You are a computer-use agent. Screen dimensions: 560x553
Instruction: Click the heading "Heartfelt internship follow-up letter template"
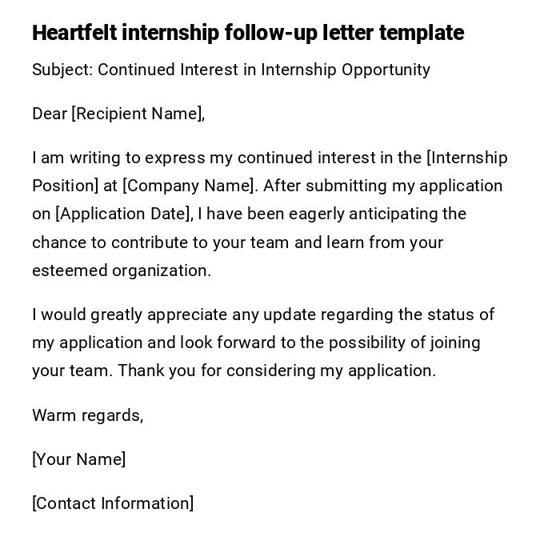pos(248,33)
